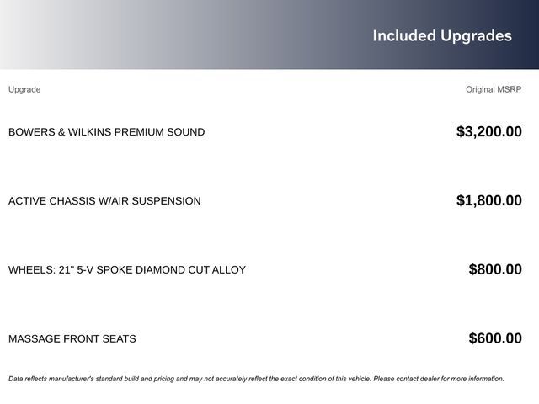
Task: Select Active Chassis w/Air Suspension upgrade
Action: tap(104, 201)
